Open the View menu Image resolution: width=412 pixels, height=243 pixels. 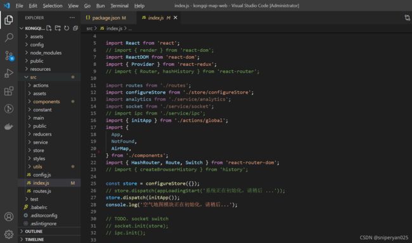(x=74, y=6)
